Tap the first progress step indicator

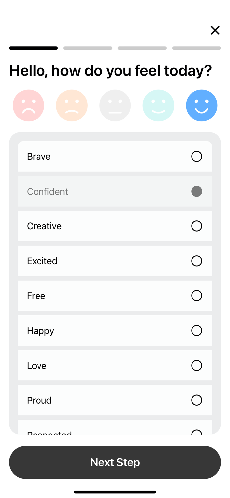click(x=33, y=48)
